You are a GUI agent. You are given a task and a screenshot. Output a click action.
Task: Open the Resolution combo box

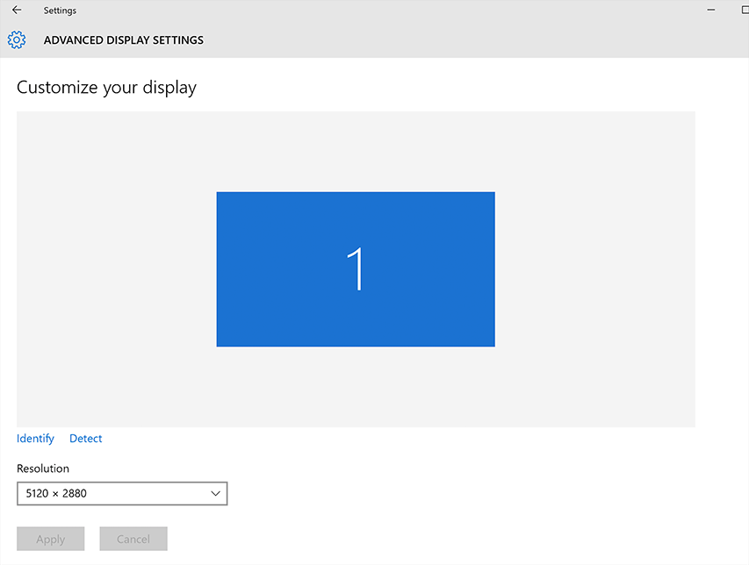click(122, 493)
